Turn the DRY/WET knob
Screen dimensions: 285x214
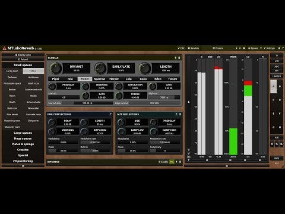55,68
